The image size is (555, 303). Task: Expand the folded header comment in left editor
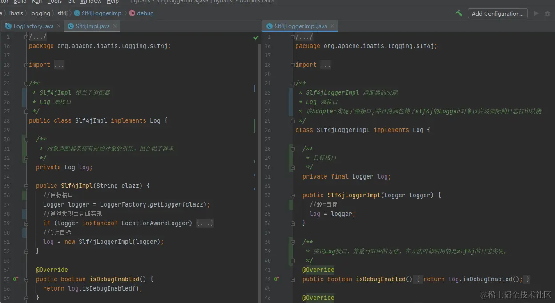27,37
